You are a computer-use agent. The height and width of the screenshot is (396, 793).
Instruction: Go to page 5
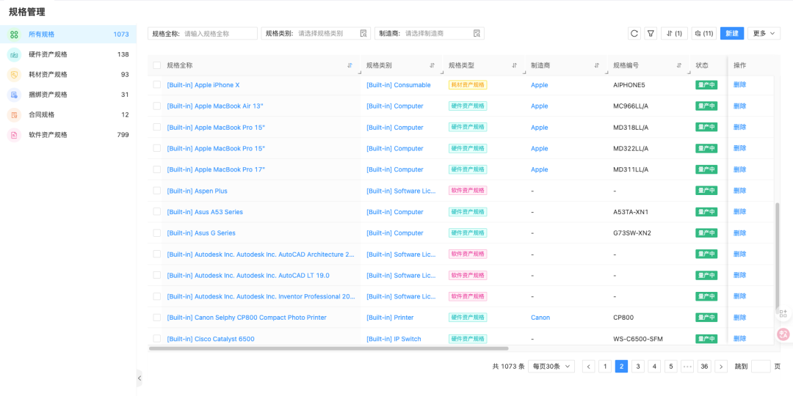click(x=670, y=366)
